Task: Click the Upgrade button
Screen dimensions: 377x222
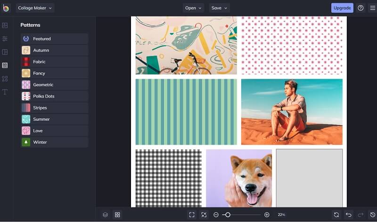Action: 342,8
